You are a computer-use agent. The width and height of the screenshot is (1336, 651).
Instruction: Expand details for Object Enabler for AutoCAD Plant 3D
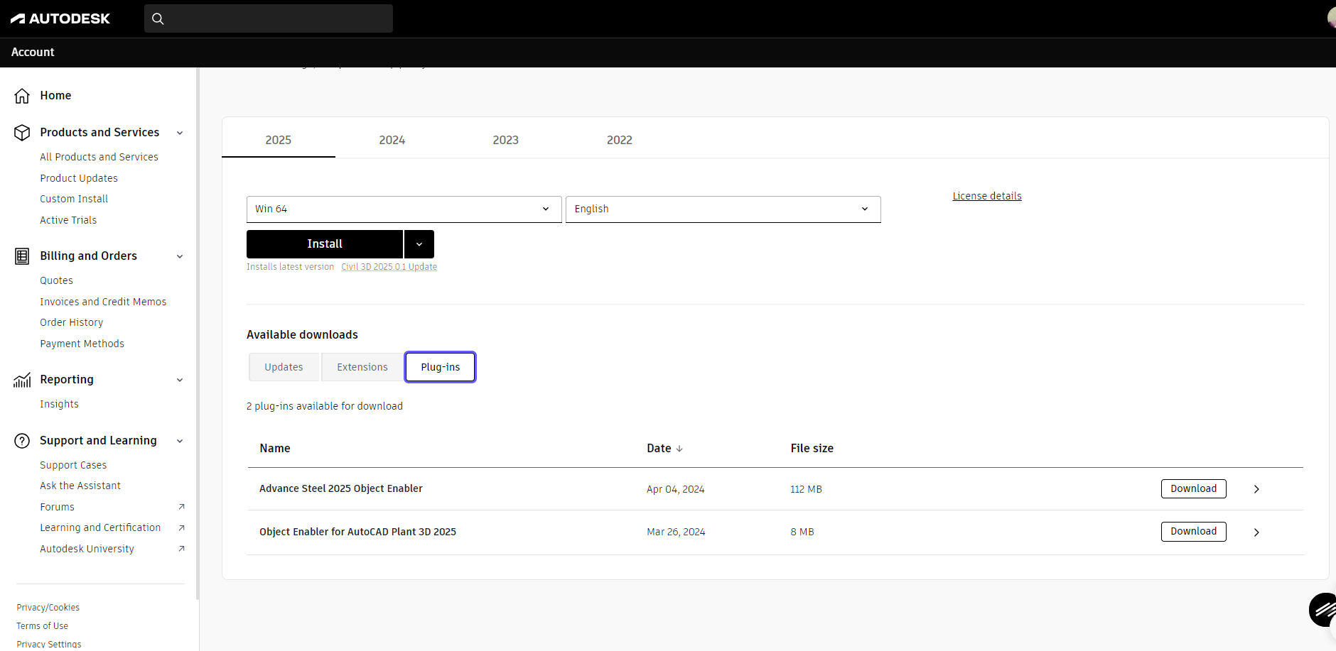coord(1256,532)
